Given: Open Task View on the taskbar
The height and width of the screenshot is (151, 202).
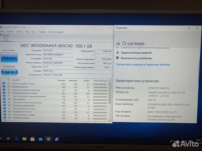Looking at the screenshot, I should click(8, 138).
